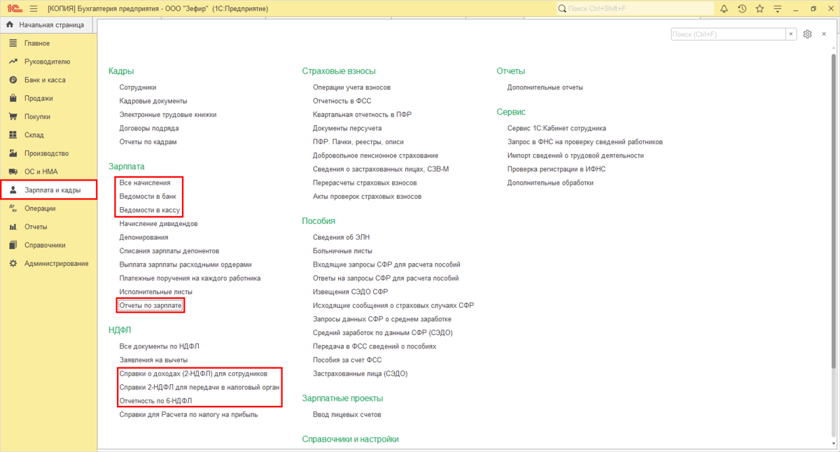Open the Главное section

tap(48, 43)
